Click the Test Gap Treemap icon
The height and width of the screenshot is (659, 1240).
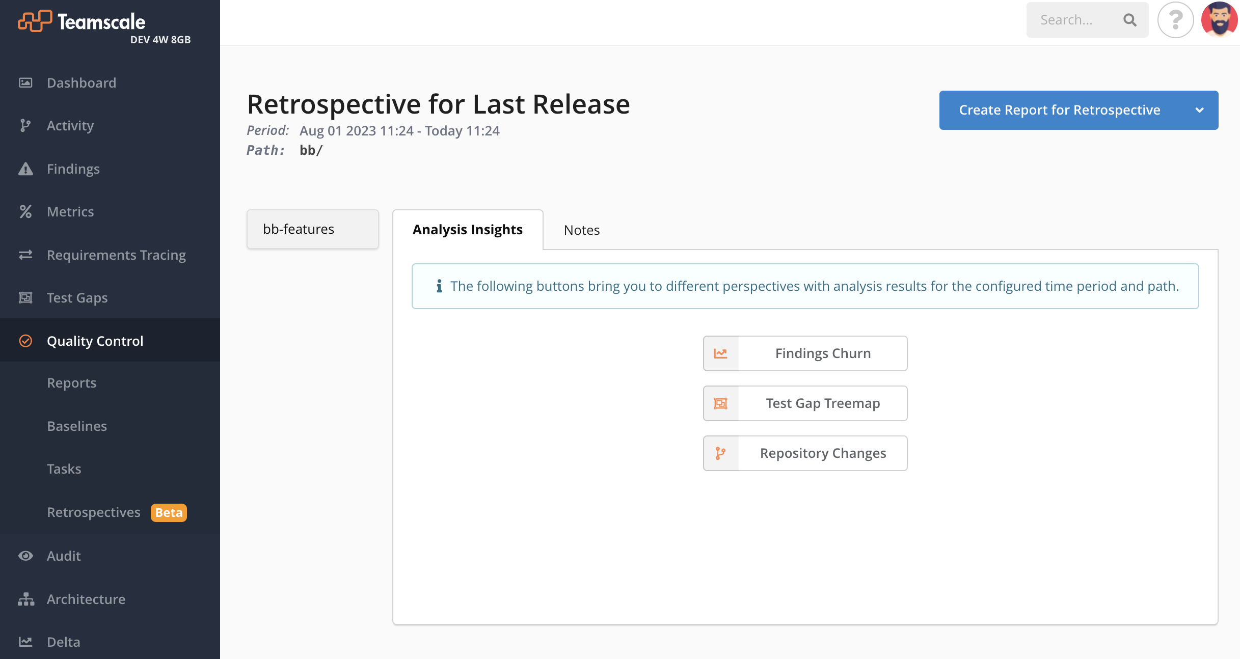tap(720, 403)
